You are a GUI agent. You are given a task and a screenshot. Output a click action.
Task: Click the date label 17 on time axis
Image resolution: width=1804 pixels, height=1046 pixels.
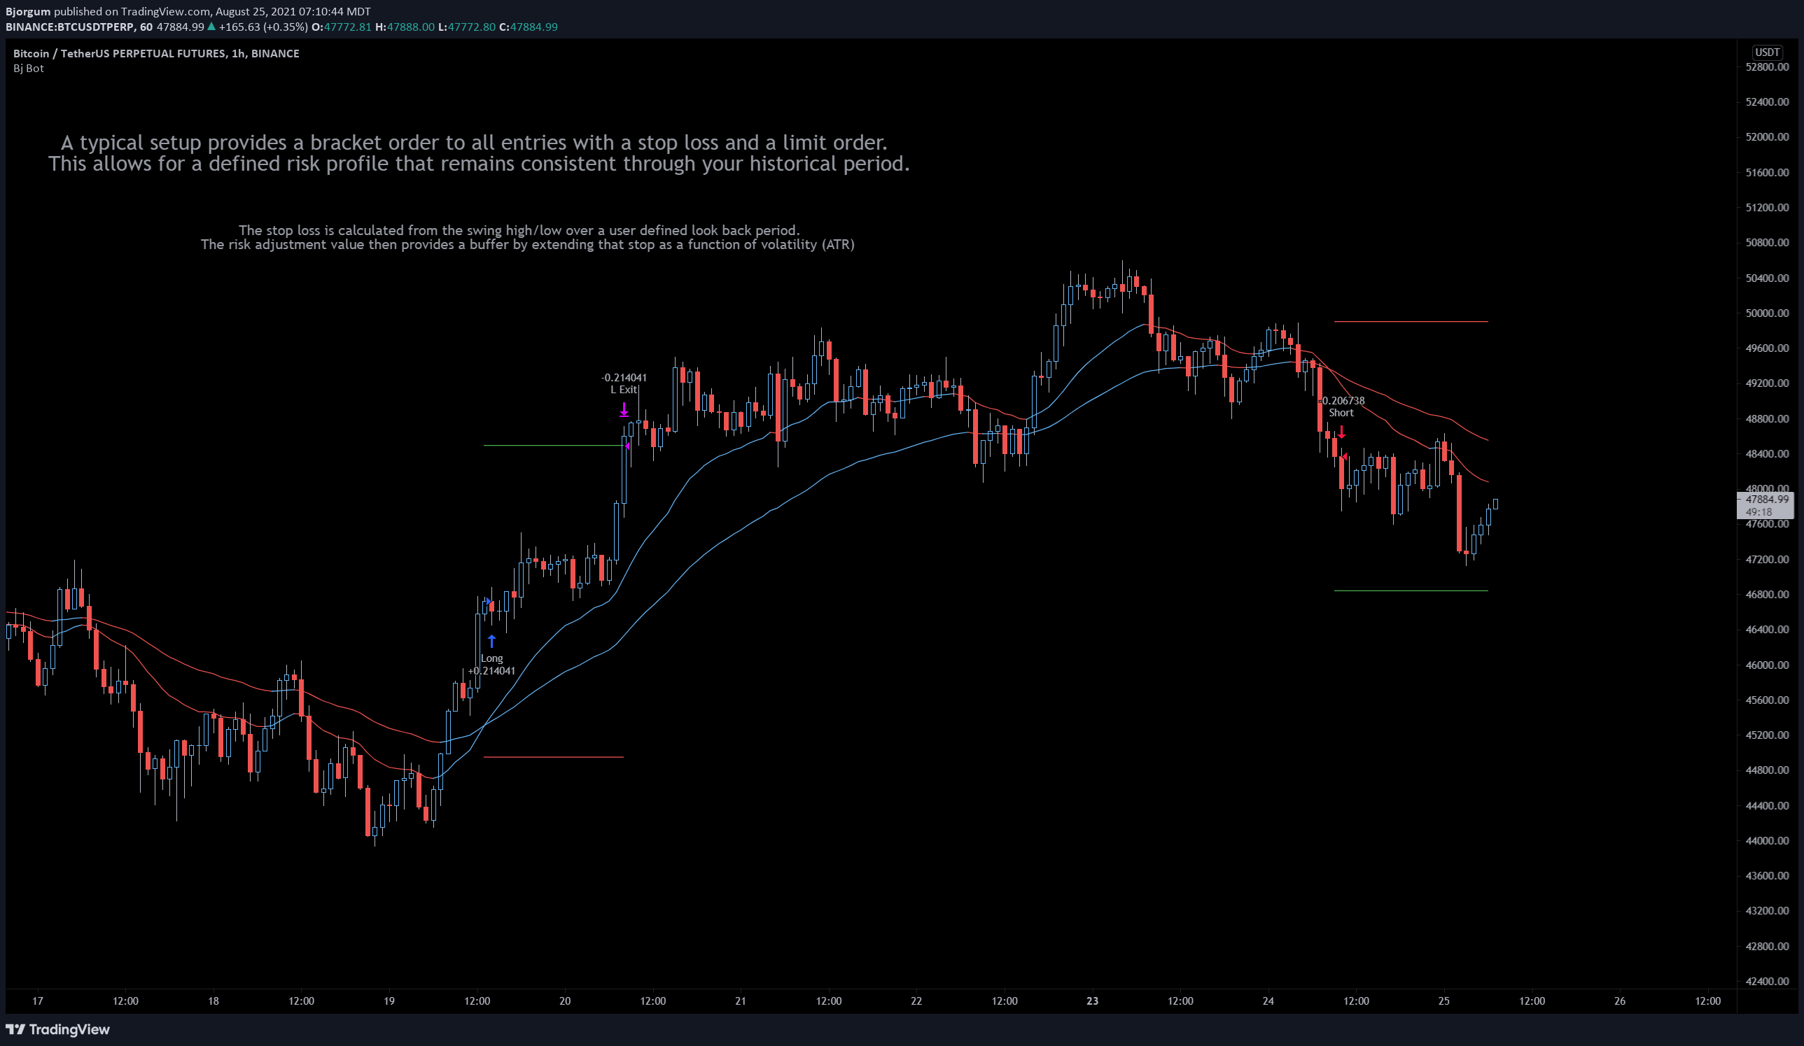(x=37, y=1001)
